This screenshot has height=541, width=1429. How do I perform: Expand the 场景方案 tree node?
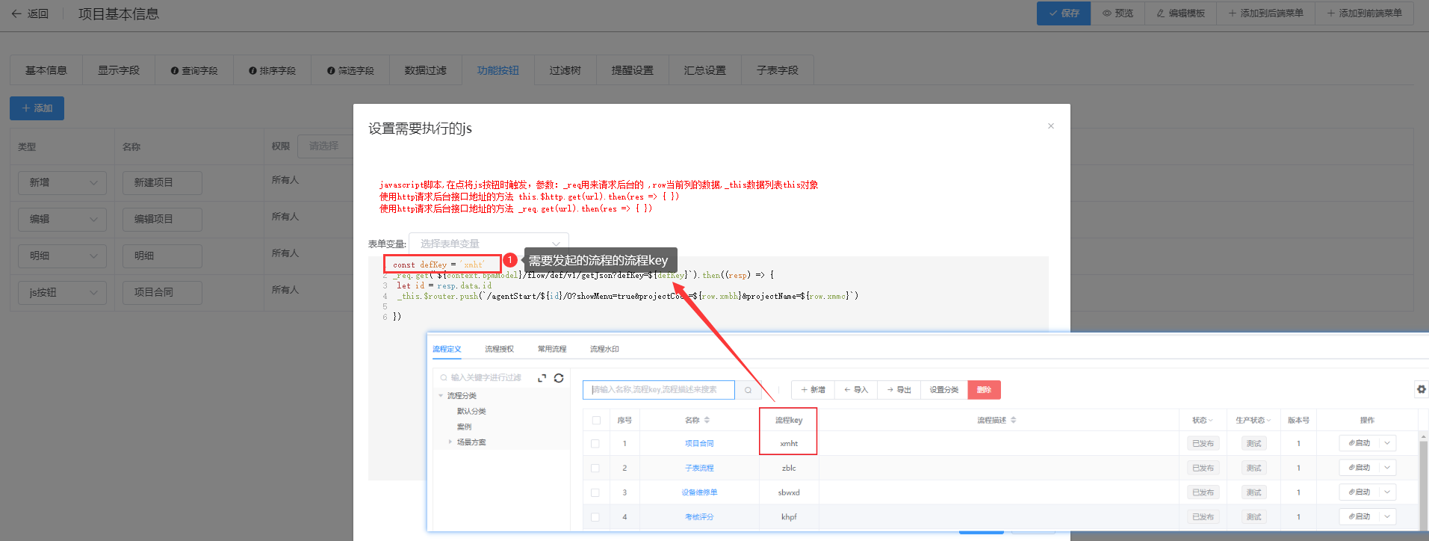click(x=450, y=442)
